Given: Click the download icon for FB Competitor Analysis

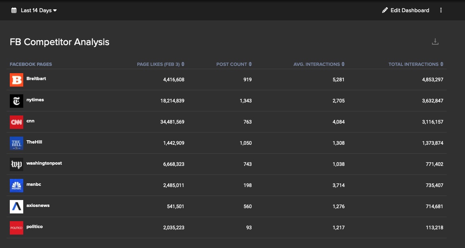Looking at the screenshot, I should [435, 42].
